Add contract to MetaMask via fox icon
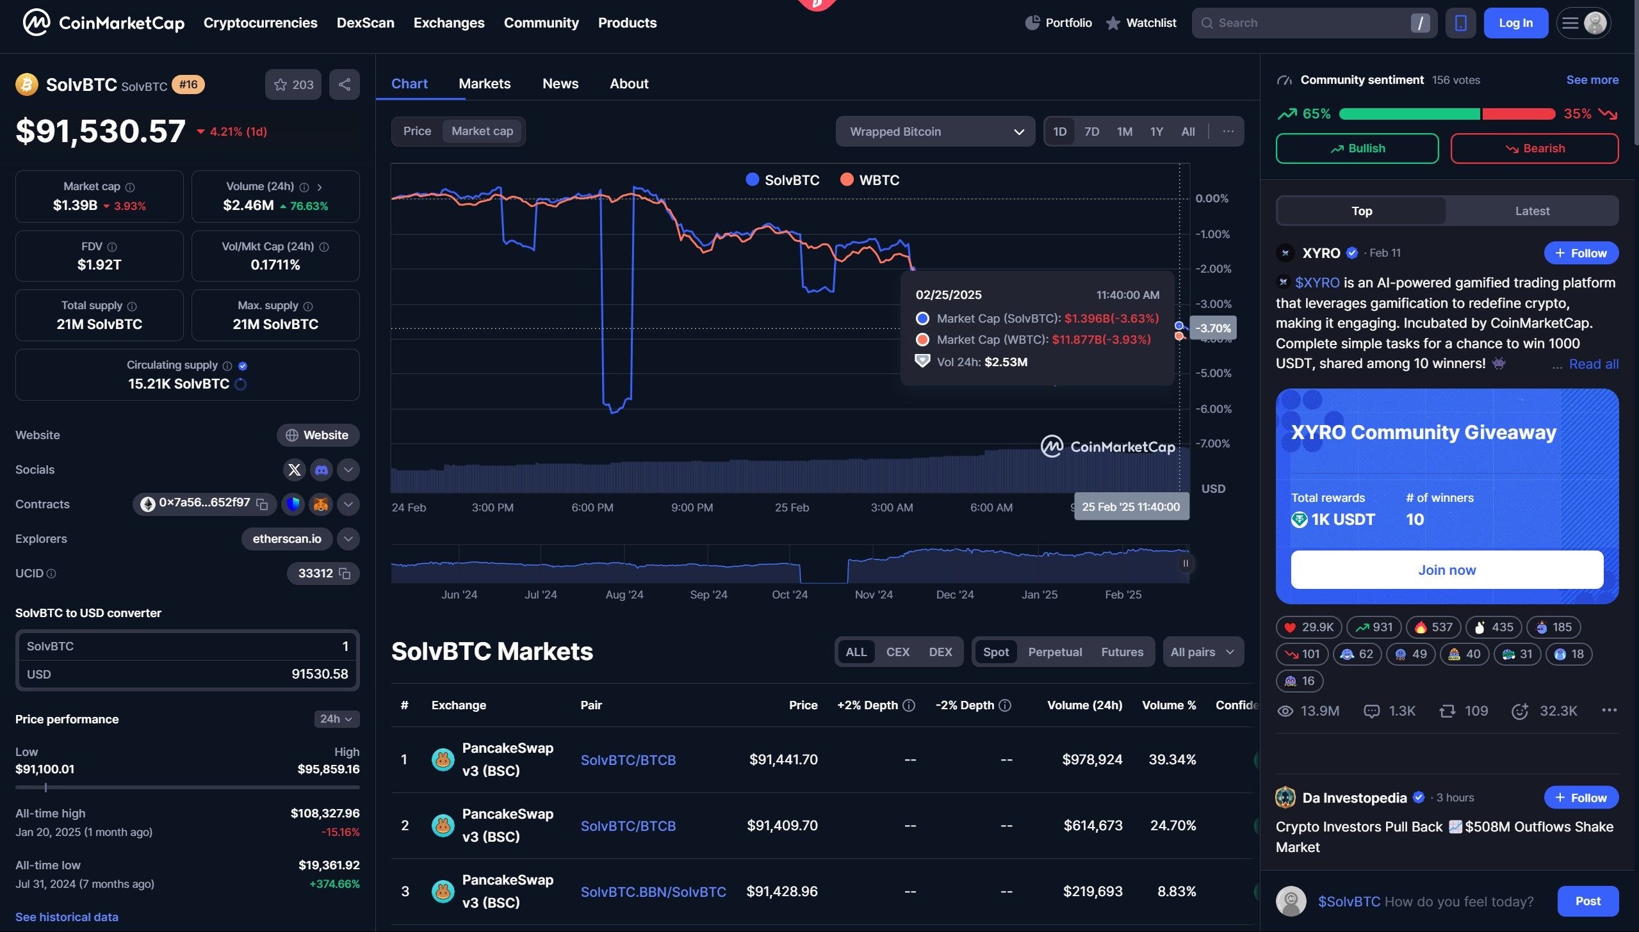The height and width of the screenshot is (932, 1639). point(321,504)
